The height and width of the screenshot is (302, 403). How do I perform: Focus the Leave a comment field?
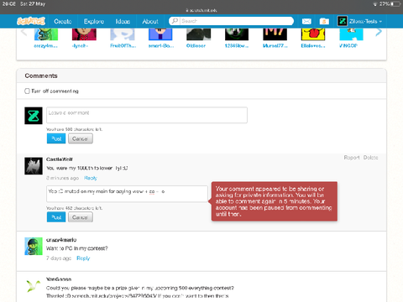147,115
